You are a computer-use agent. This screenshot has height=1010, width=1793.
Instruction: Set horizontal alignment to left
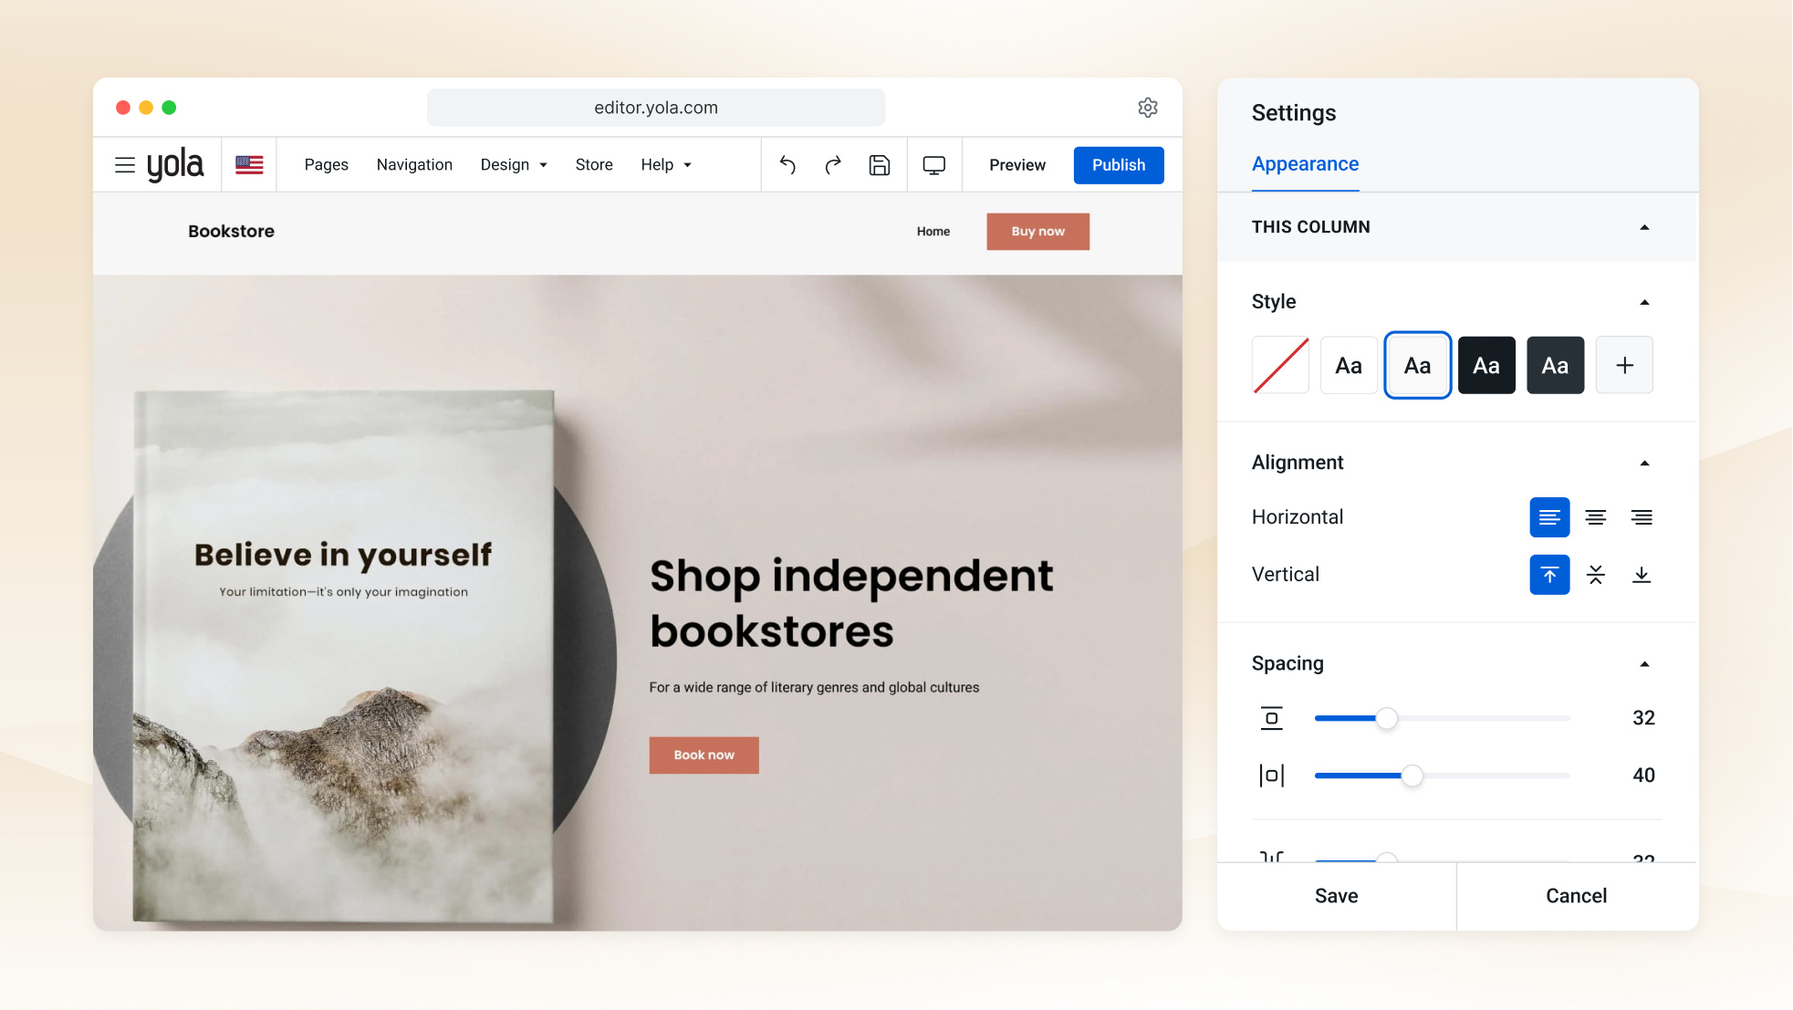[x=1549, y=517]
